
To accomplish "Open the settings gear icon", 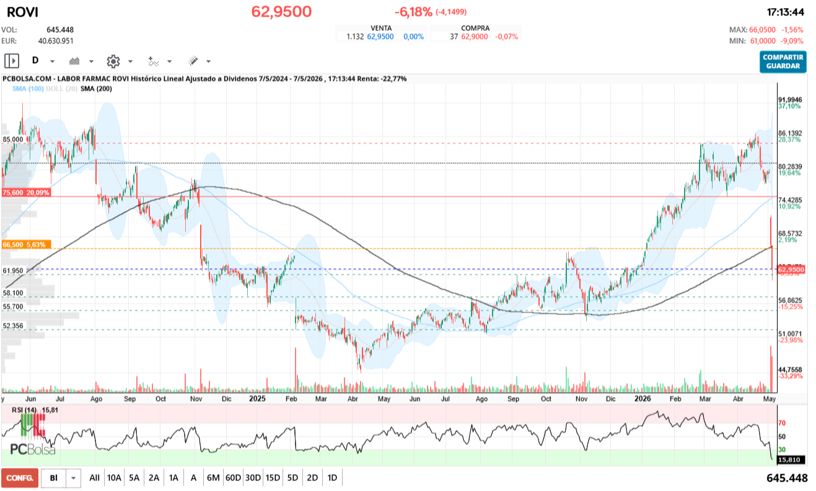I will point(113,61).
